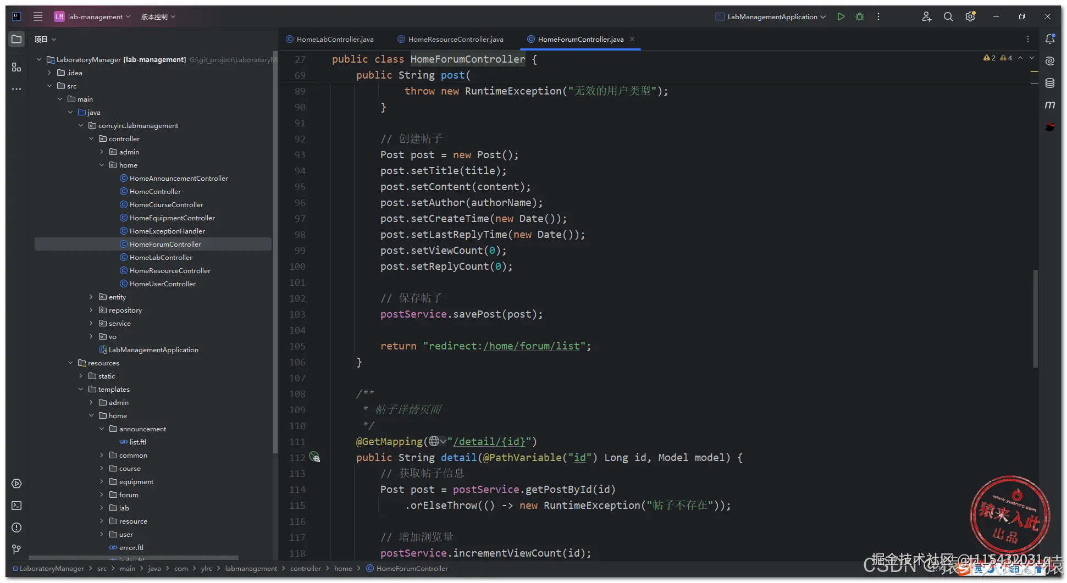Expand the static resources folder
The width and height of the screenshot is (1067, 583).
point(81,376)
